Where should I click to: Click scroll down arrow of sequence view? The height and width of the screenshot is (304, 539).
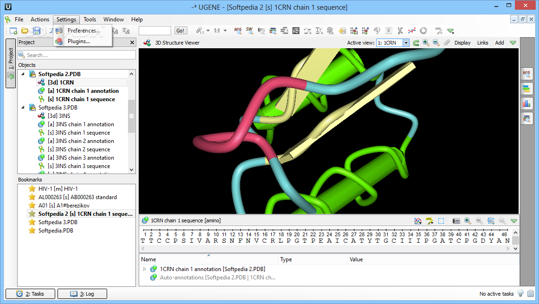coord(515,248)
